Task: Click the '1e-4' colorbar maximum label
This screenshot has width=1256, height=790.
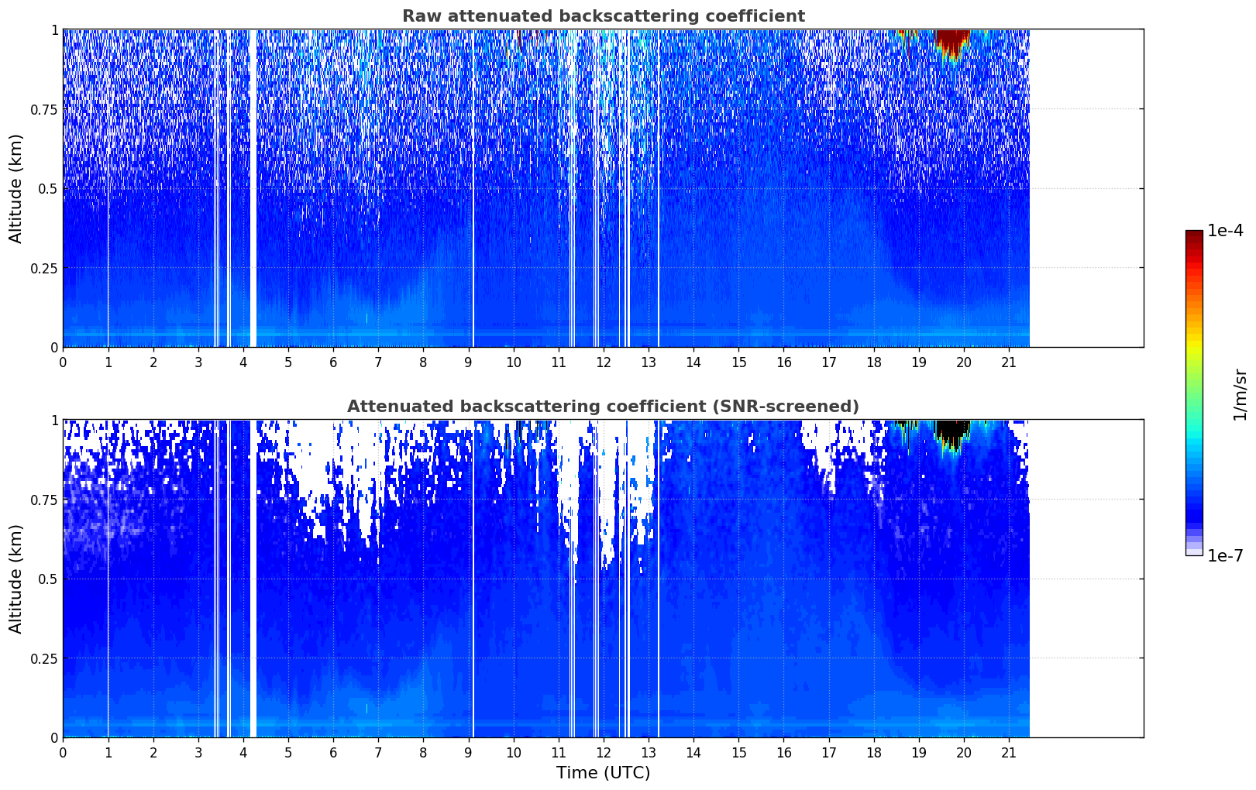Action: coord(1225,231)
